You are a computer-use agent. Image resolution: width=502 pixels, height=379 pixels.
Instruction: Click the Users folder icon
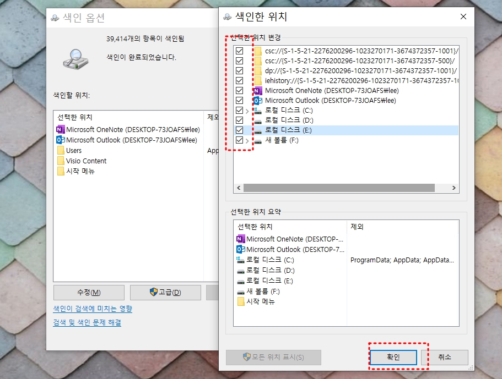(x=61, y=150)
